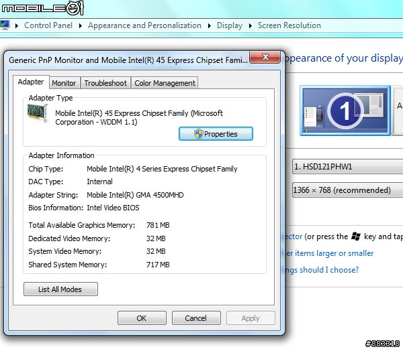Close the adapter properties dialog

[265, 57]
